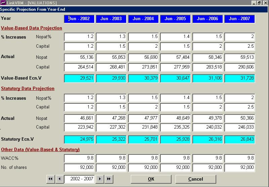269x187 pixels.
Task: Click Value-Based Ecn.V cell 30,647
Action: click(175, 78)
